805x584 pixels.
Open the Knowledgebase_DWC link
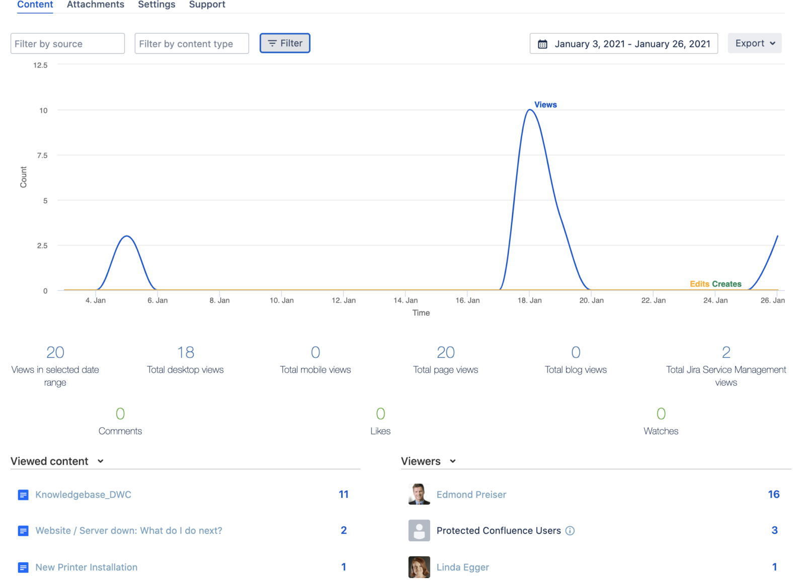click(x=83, y=494)
